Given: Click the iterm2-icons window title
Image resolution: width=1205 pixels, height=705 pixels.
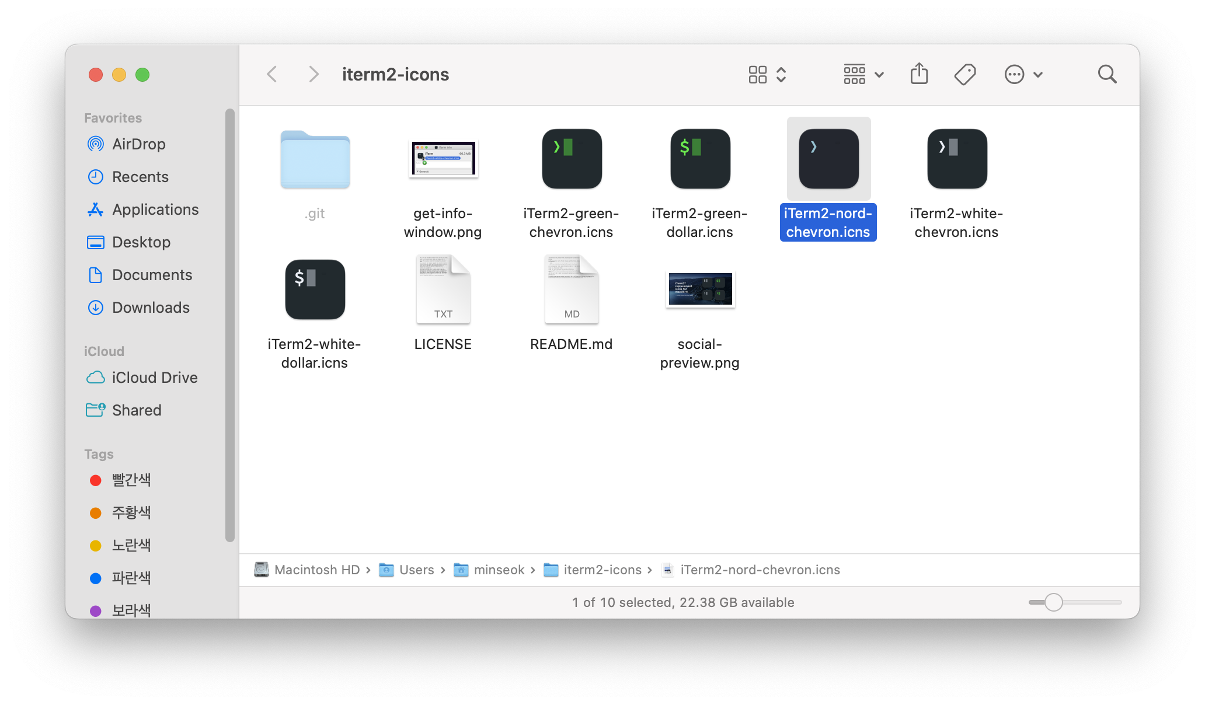Looking at the screenshot, I should click(x=395, y=75).
